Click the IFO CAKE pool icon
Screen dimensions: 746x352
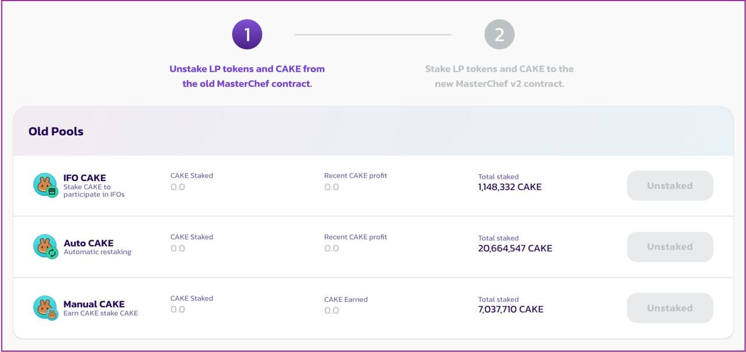point(45,185)
